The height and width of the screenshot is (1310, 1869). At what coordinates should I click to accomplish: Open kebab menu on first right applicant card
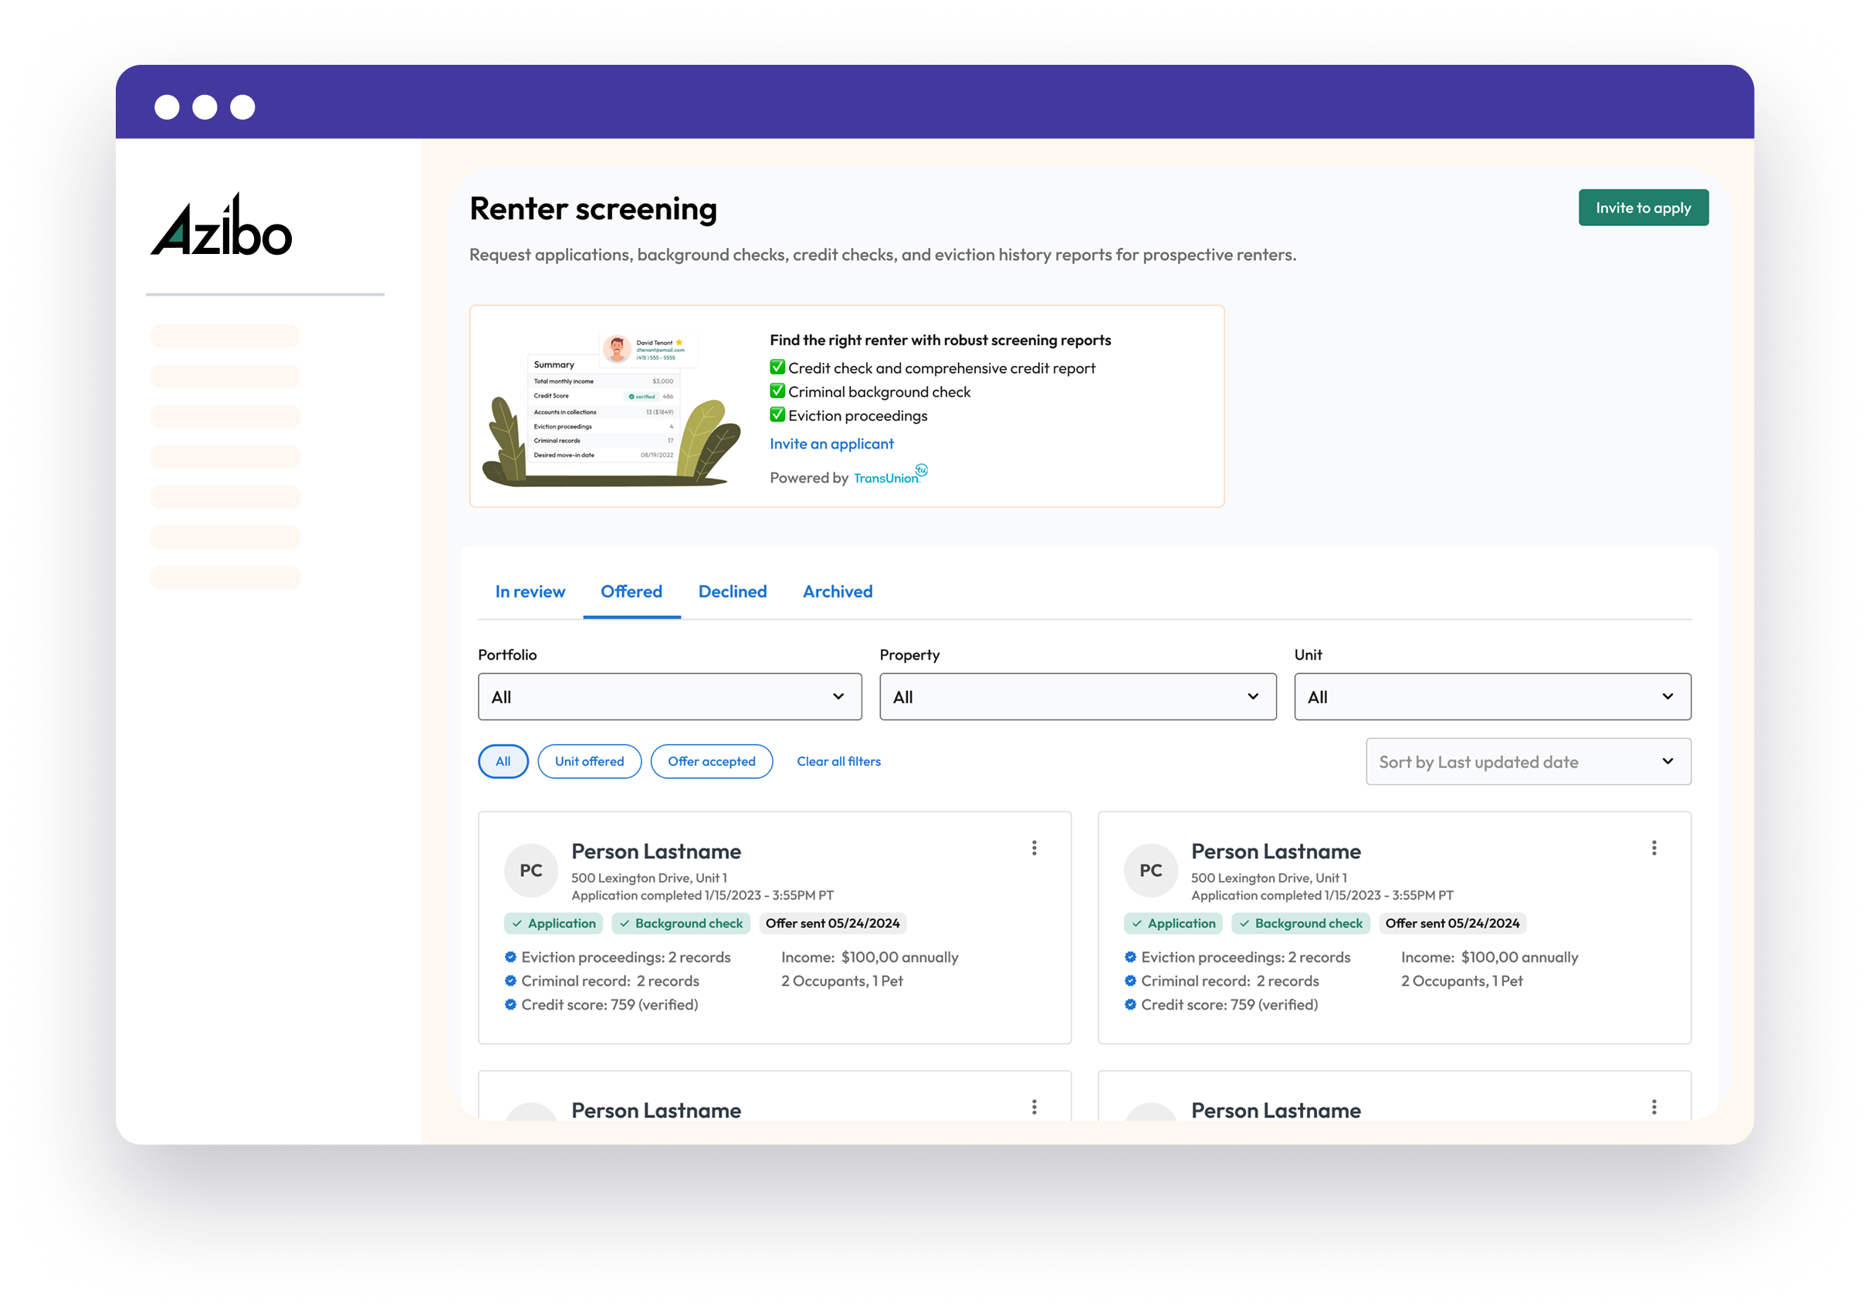[x=1654, y=848]
